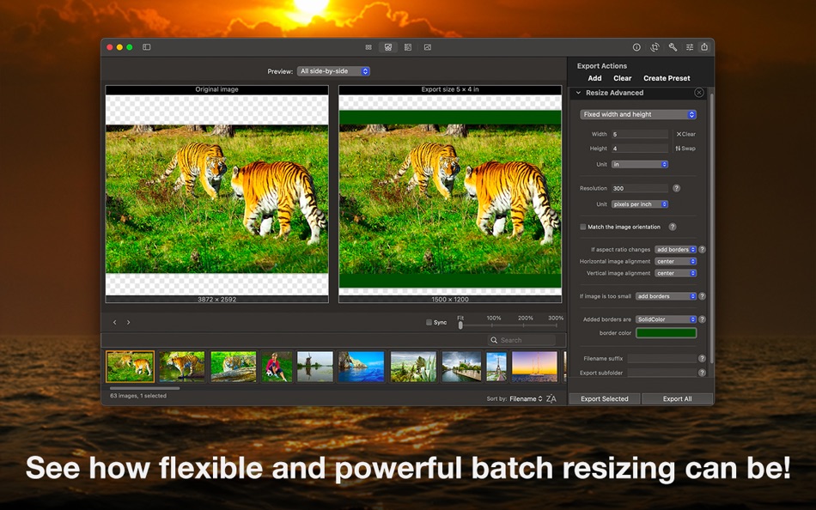
Task: Open help for If image is too small
Action: [x=702, y=296]
